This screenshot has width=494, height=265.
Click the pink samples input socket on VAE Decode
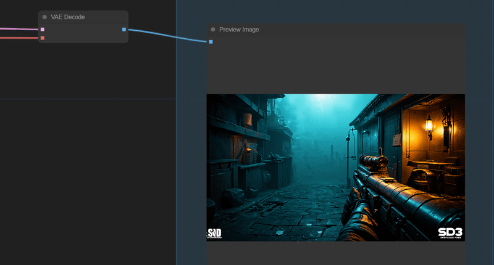point(43,30)
